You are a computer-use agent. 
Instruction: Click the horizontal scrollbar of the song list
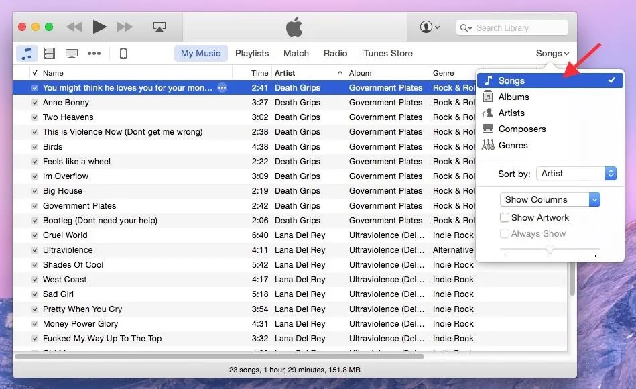[219, 357]
